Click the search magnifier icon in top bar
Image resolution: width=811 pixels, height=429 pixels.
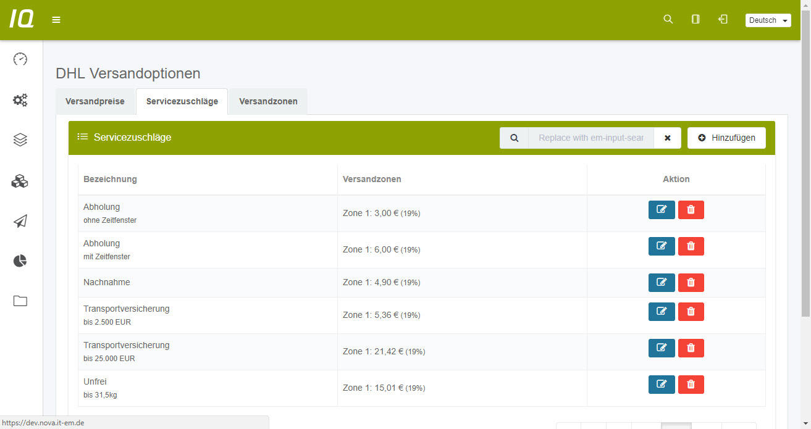click(x=668, y=20)
